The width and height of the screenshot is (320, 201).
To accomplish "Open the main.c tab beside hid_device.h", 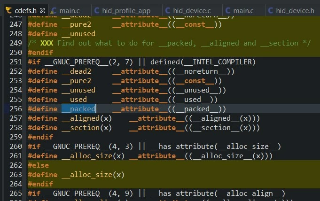I will pyautogui.click(x=243, y=11).
